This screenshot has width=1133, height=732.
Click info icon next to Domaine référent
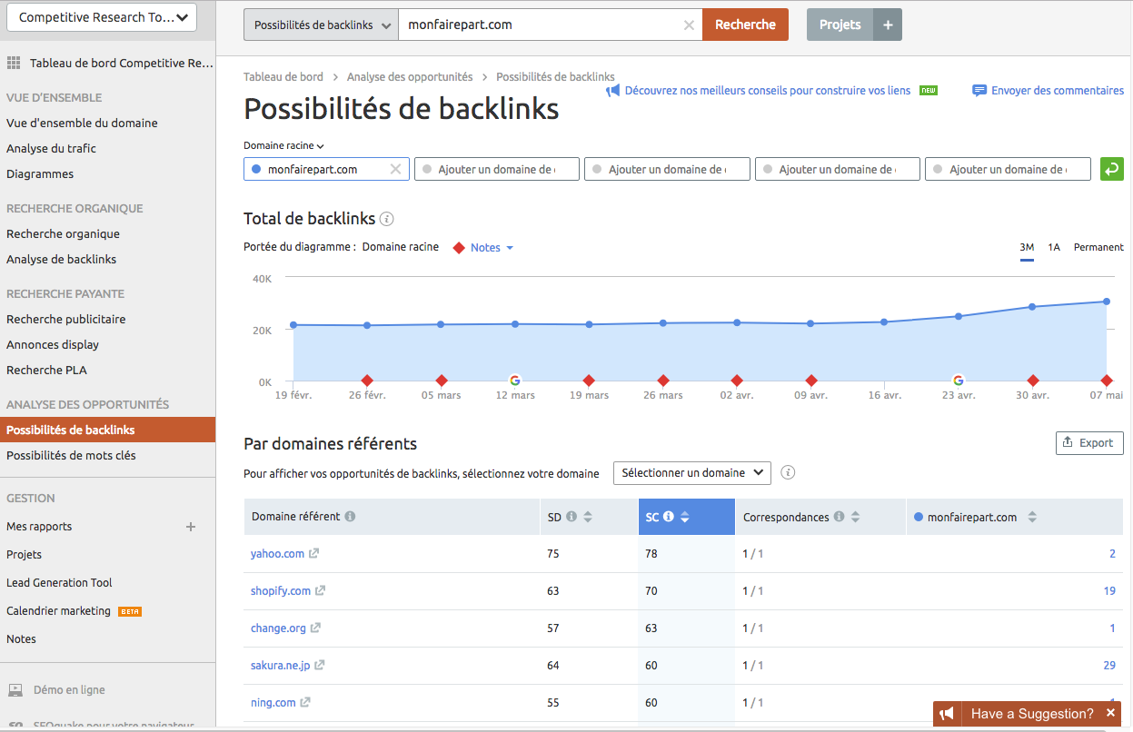click(x=350, y=517)
